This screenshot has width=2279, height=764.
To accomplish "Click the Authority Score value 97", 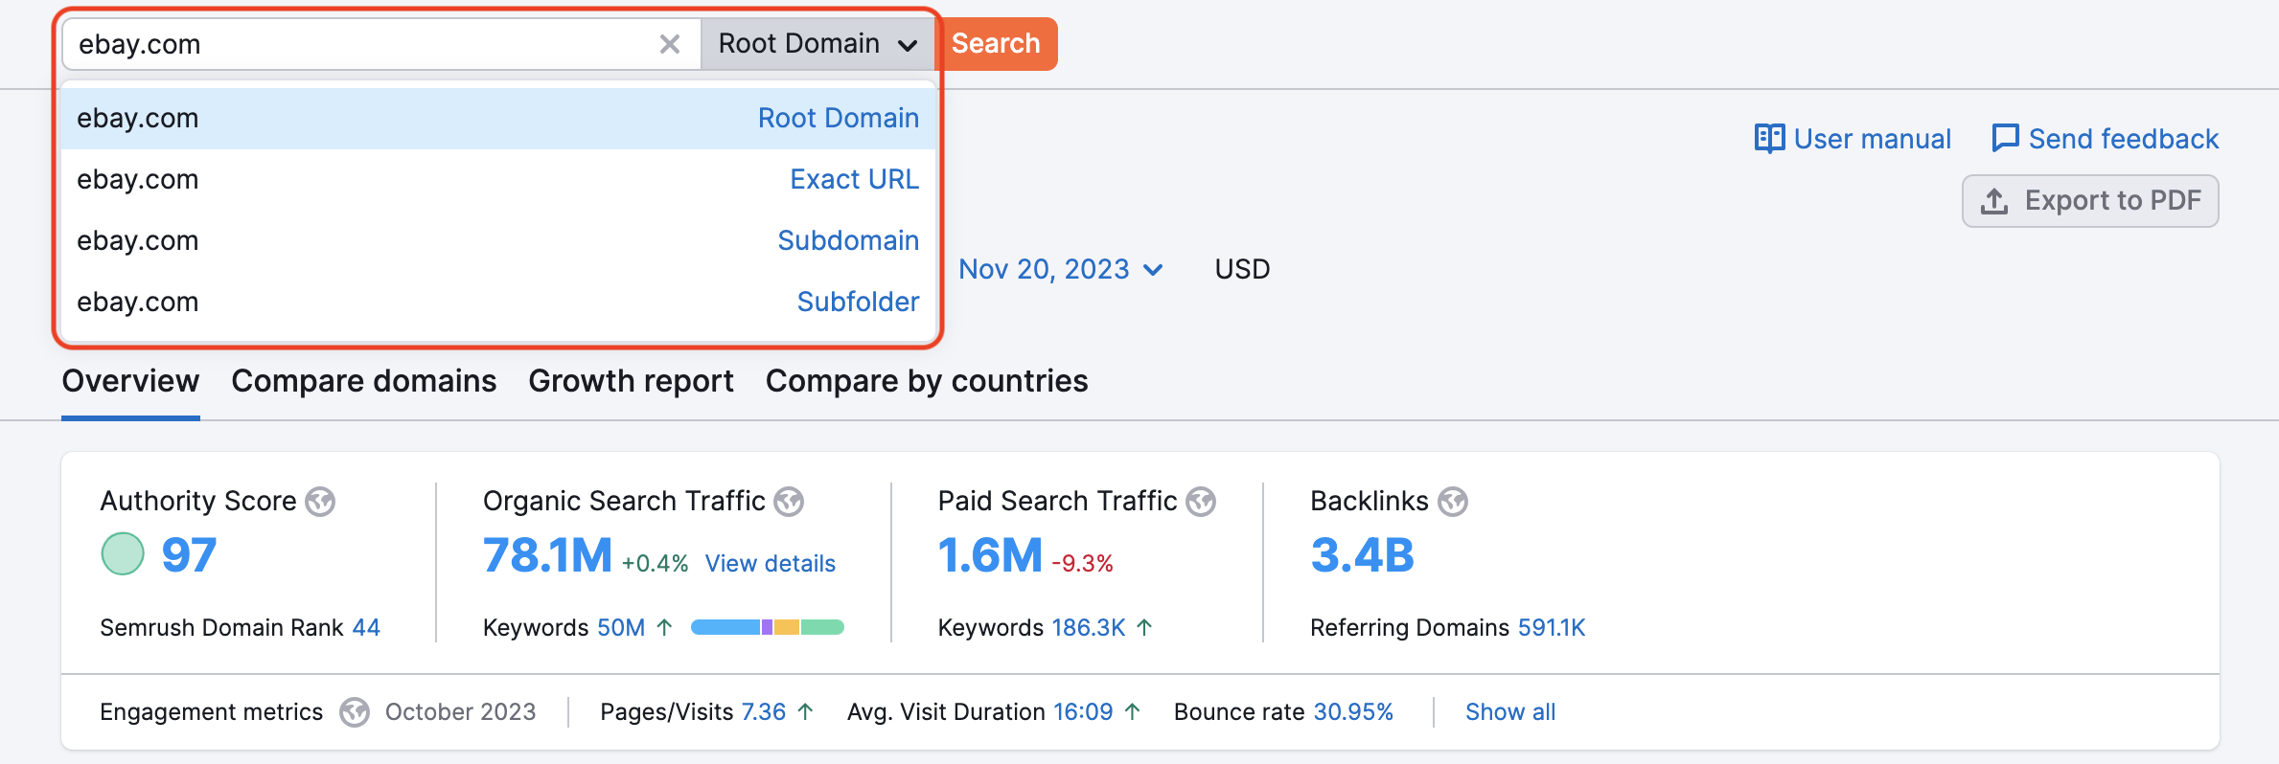I will click(189, 555).
